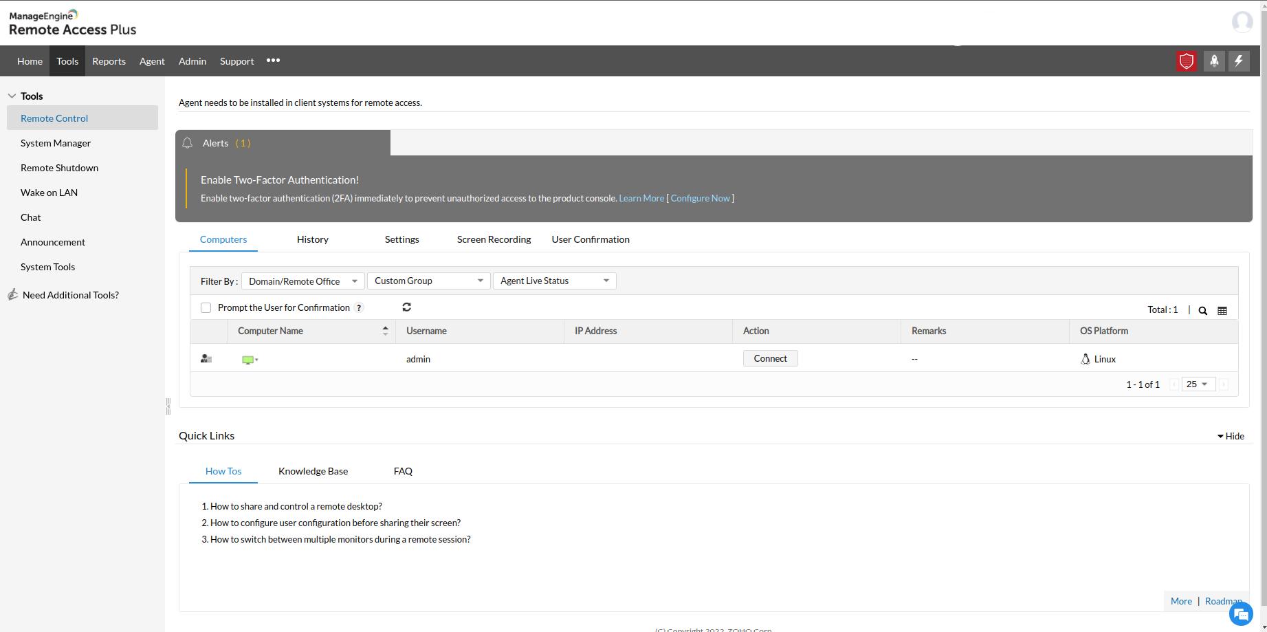The image size is (1267, 632).
Task: Go to Home in the navbar
Action: click(30, 61)
